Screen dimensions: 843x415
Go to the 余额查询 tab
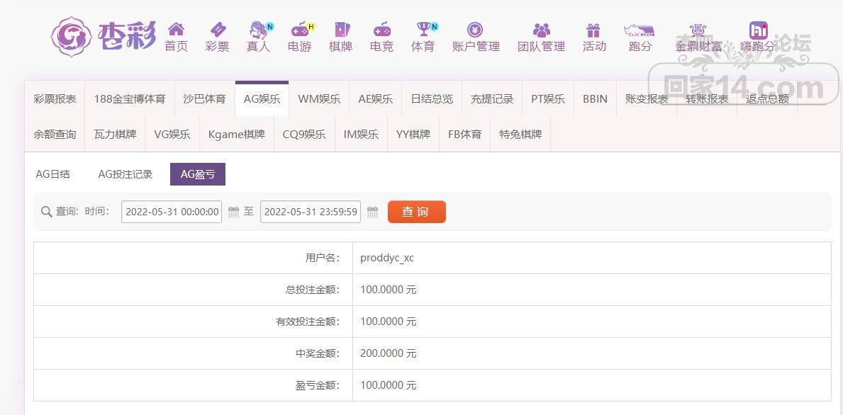point(55,135)
